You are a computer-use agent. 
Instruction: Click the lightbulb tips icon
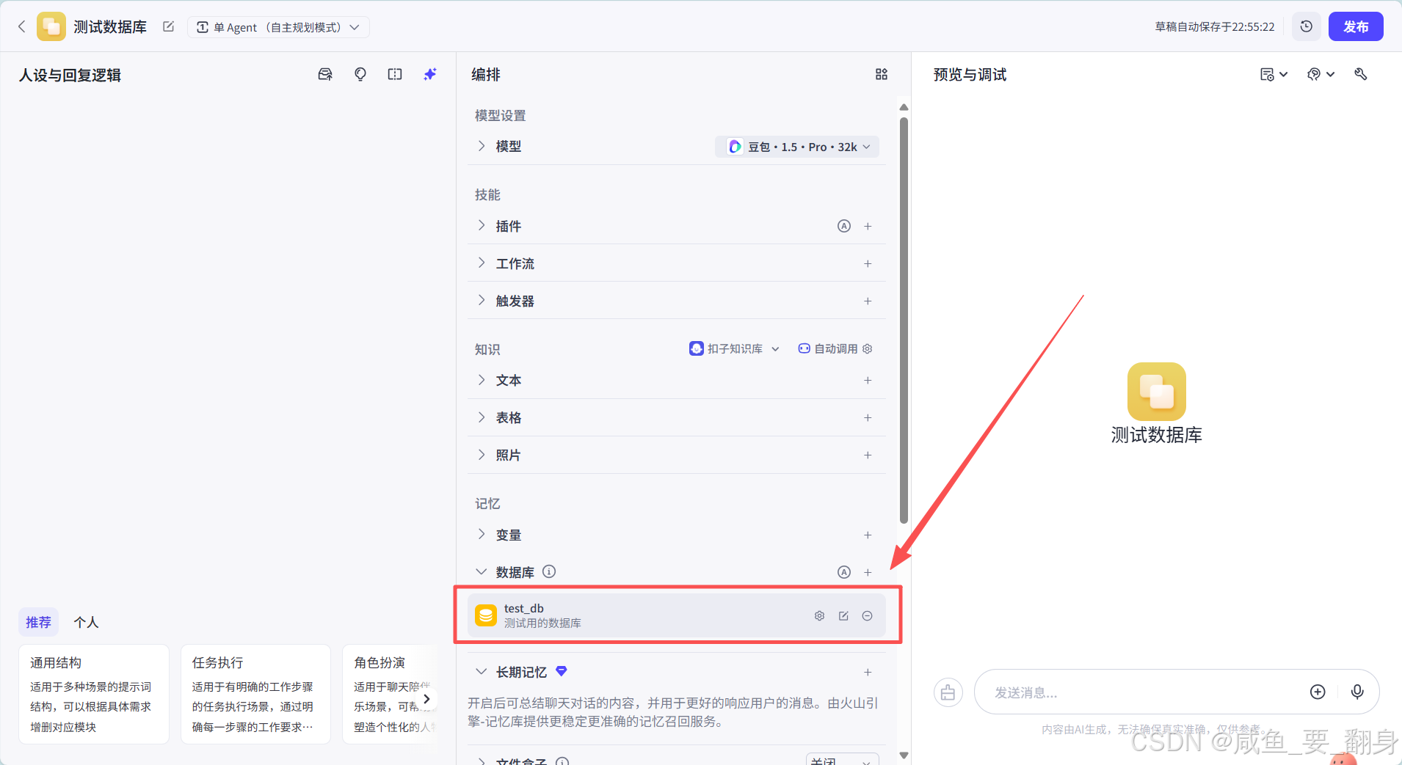[x=360, y=74]
